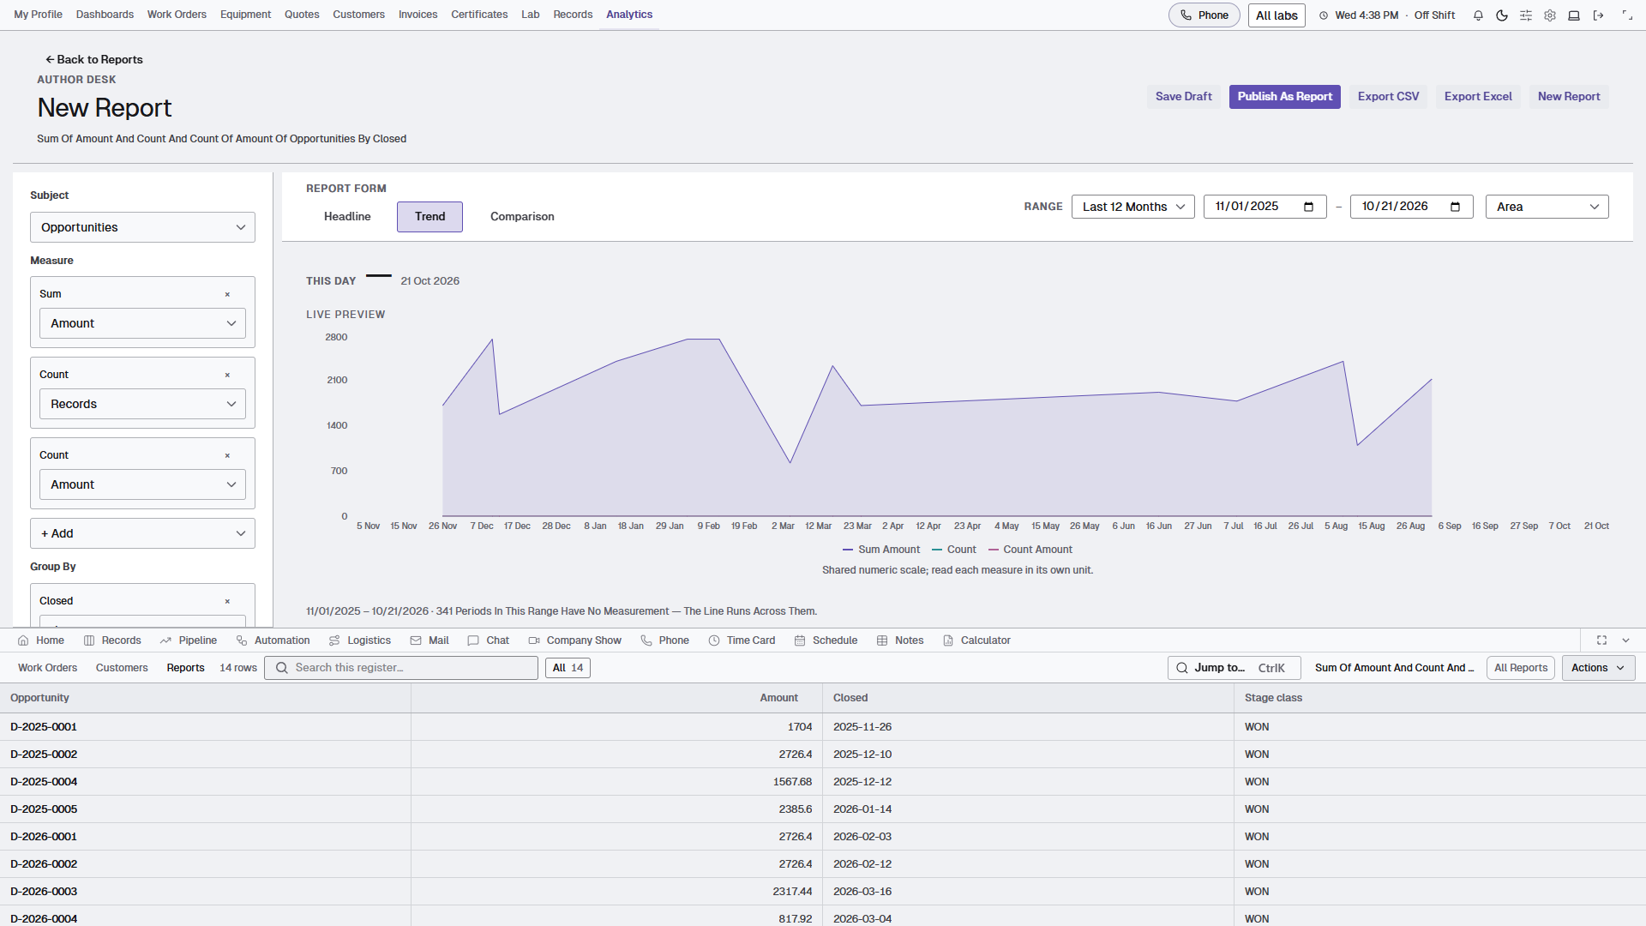
Task: Open the date picker for 10/21/2026
Action: (1455, 207)
